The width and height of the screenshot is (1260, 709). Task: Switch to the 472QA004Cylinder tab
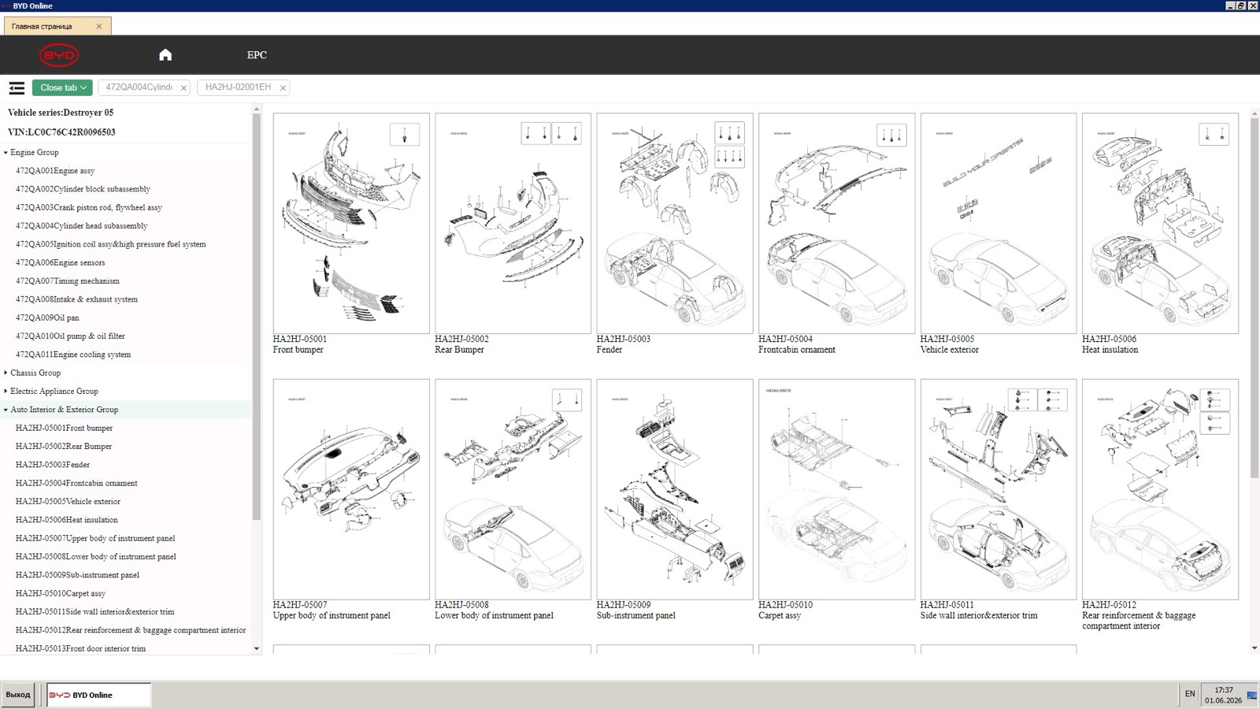coord(139,87)
